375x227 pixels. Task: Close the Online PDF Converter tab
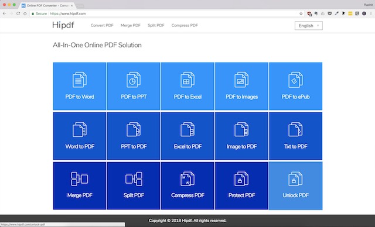[71, 5]
